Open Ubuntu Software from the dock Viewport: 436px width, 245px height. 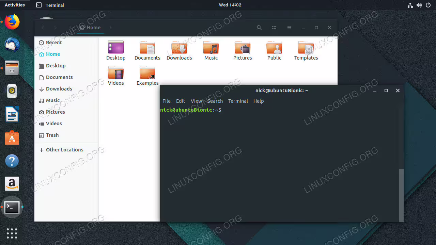[x=12, y=137]
